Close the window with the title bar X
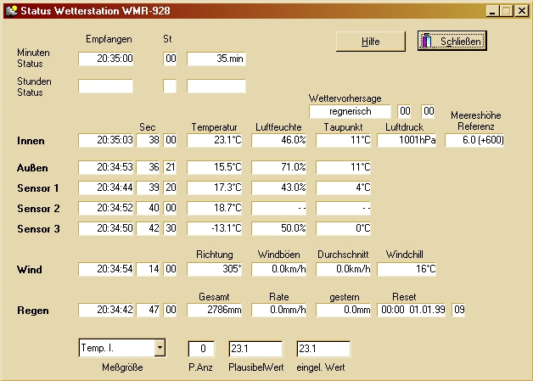 pyautogui.click(x=522, y=11)
